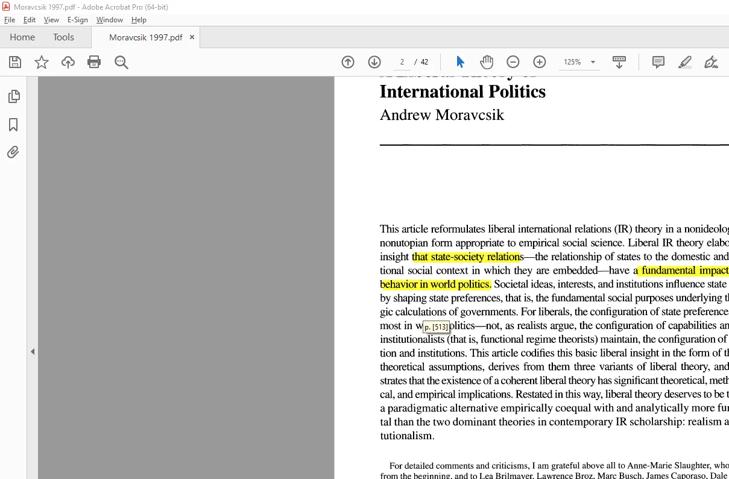Click highlighted phrase 'fundamental impact'
729x479 pixels.
(684, 271)
